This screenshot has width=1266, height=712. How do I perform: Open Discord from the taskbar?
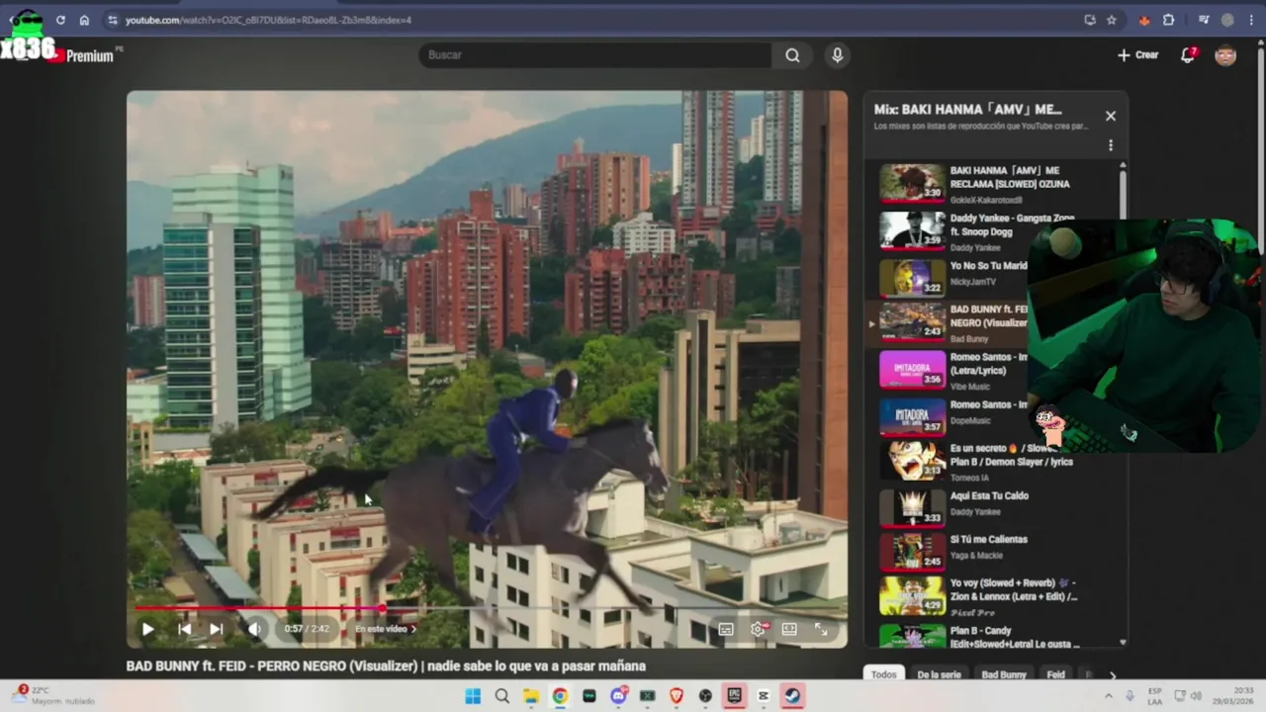click(618, 696)
